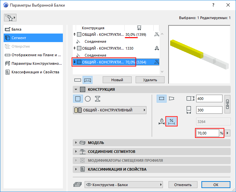Viewport: 236px width, 192px height.
Task: Open the Конструктив - Балки layer dropdown
Action: (x=124, y=185)
